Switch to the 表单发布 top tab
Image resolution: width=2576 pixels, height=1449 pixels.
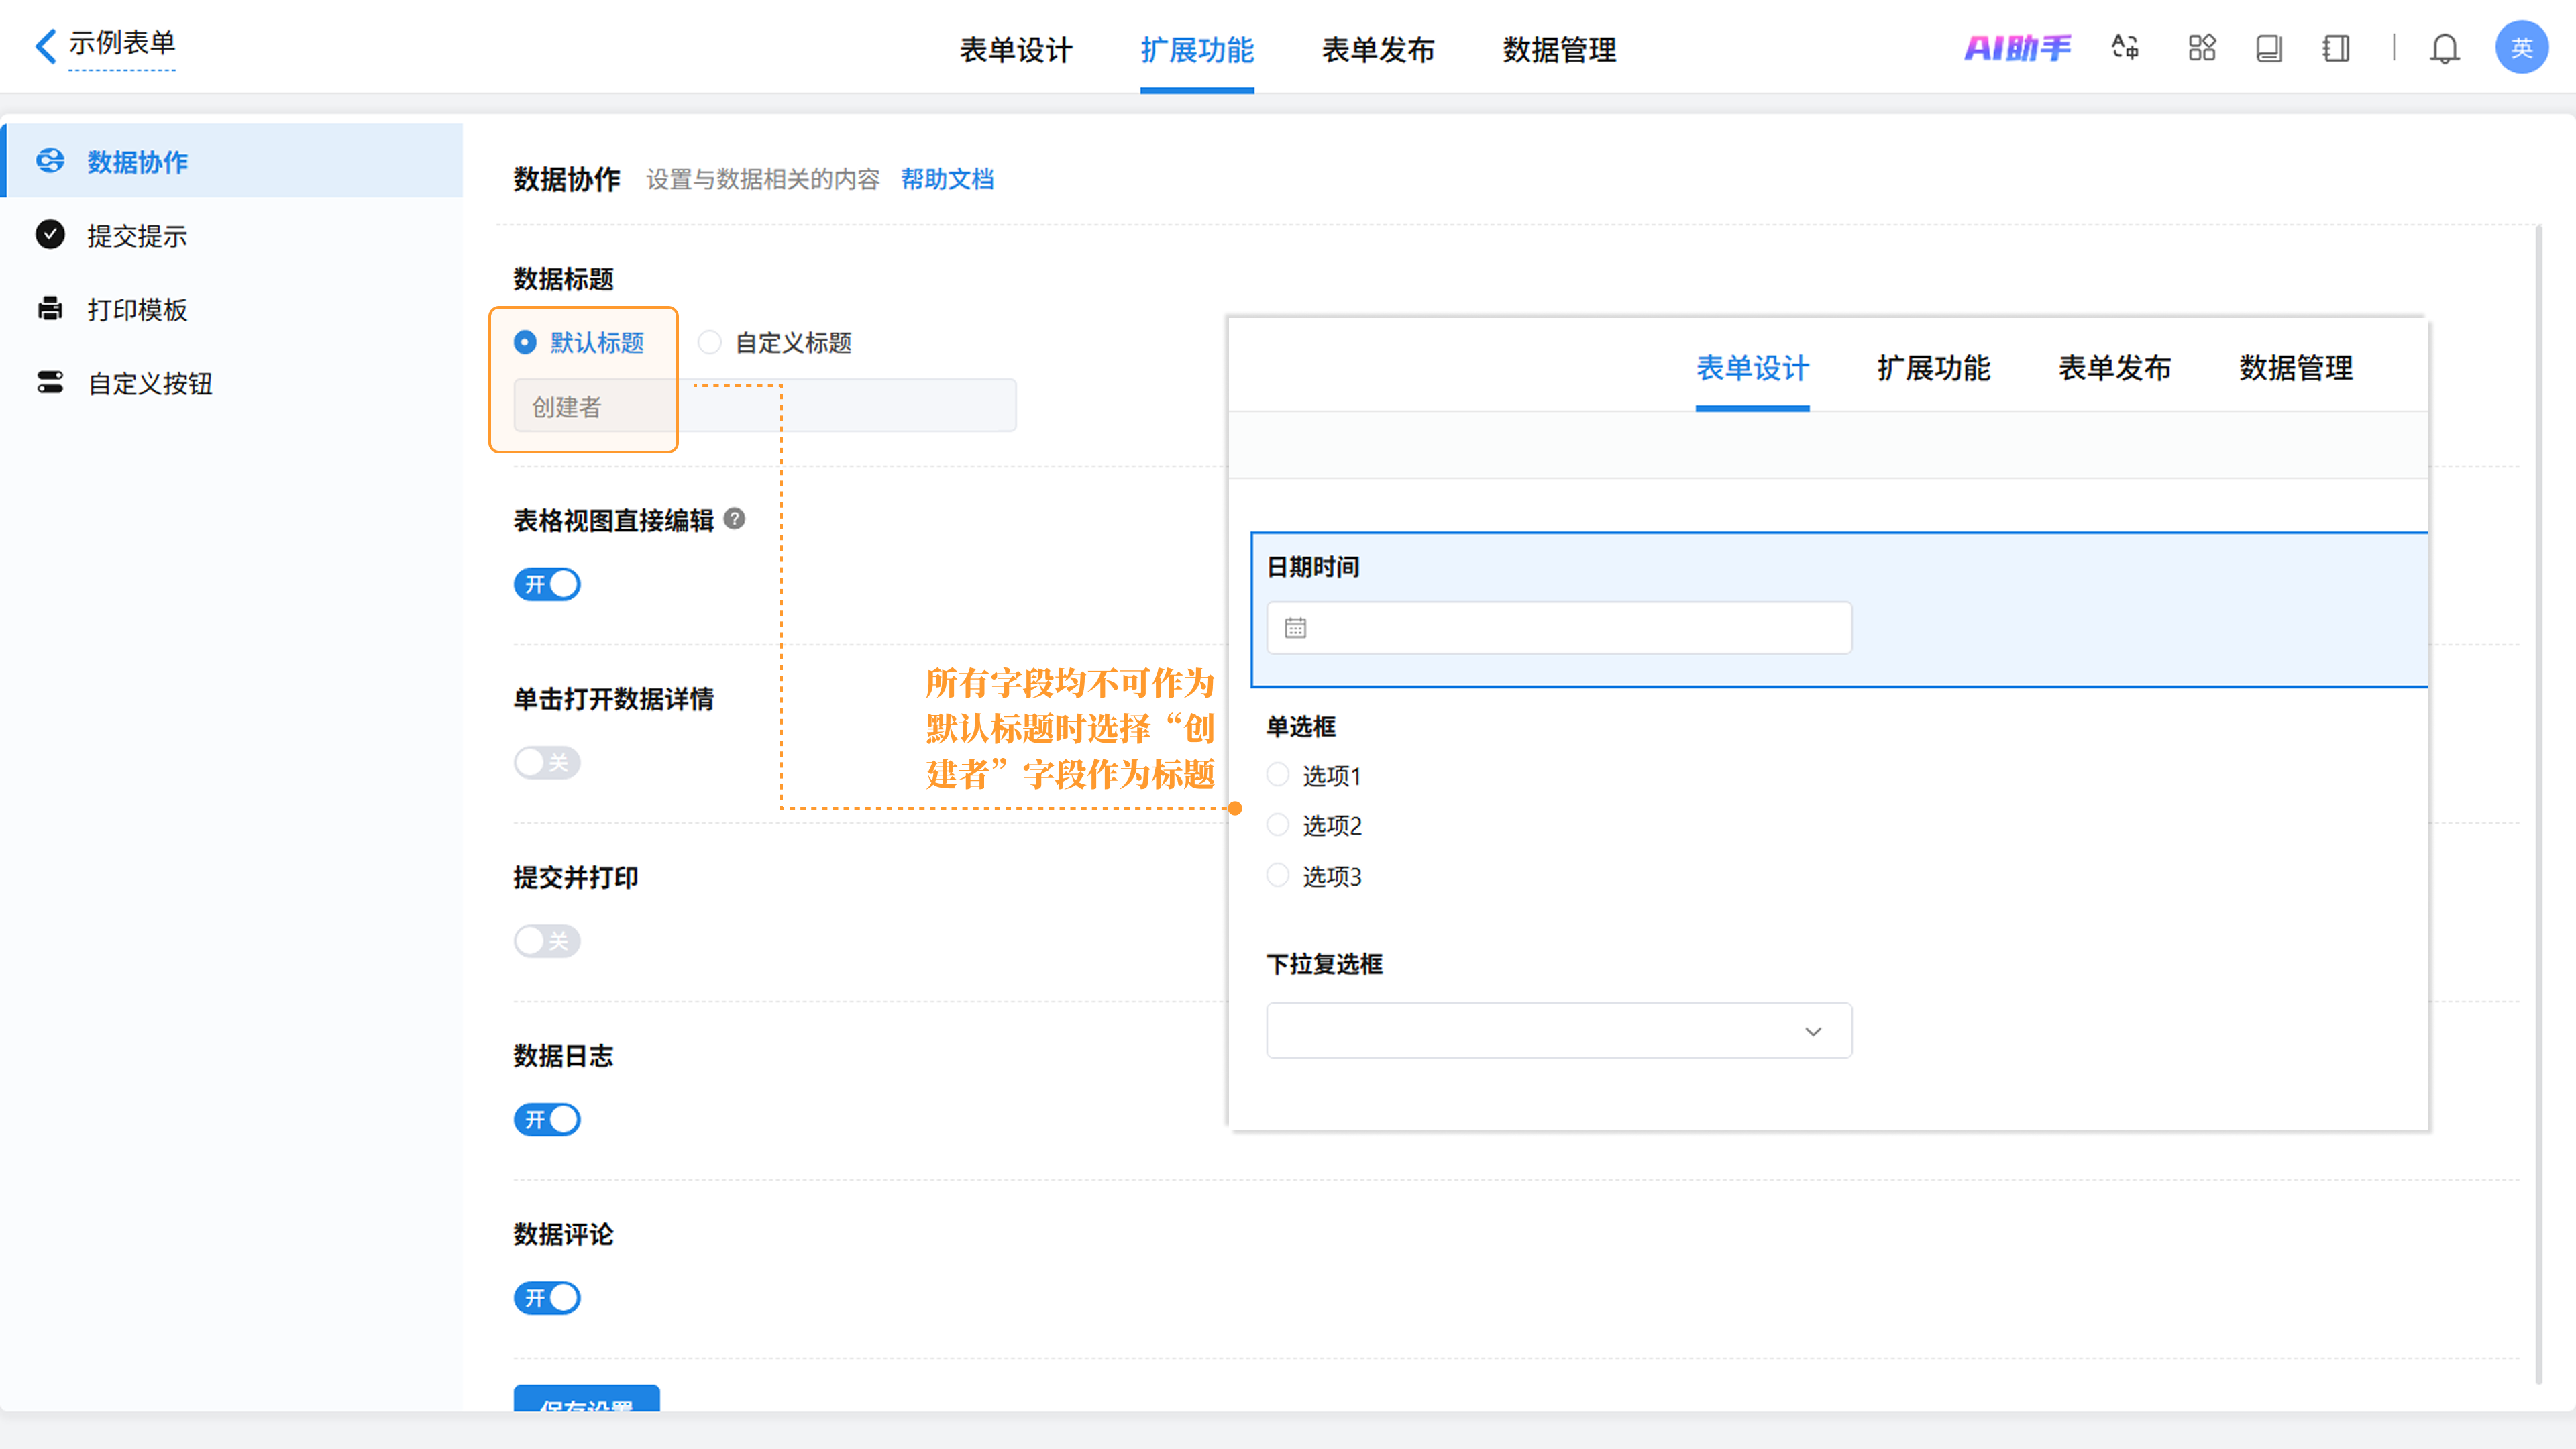[1377, 50]
